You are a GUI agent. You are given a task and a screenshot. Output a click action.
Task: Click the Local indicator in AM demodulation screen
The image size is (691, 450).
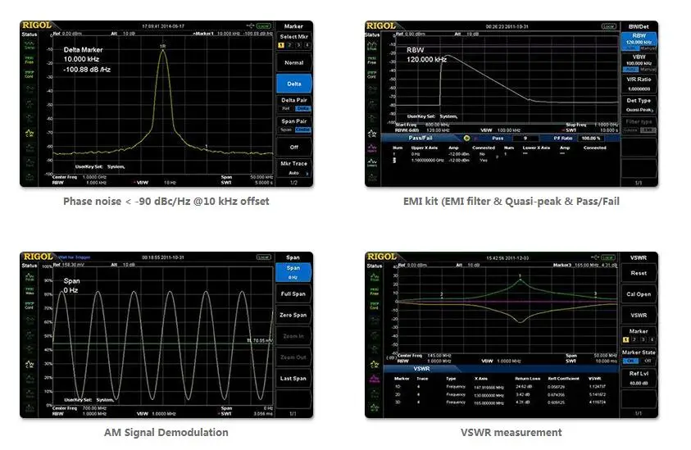264,257
